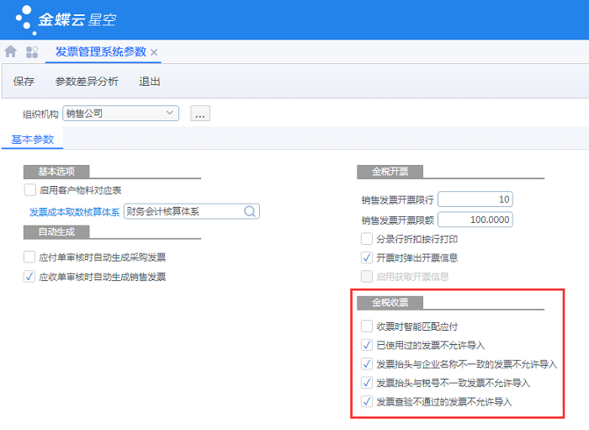
Task: Click the home icon
Action: pos(11,52)
